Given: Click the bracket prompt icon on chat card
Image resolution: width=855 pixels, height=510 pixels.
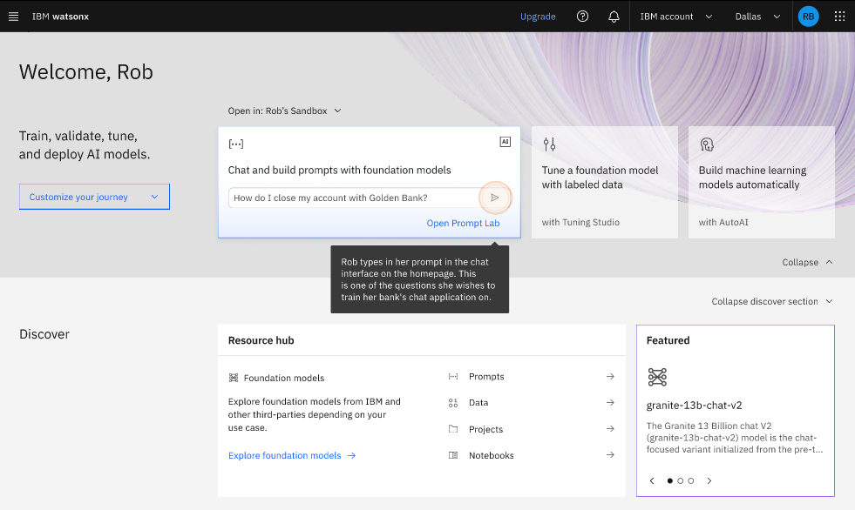Looking at the screenshot, I should (235, 144).
